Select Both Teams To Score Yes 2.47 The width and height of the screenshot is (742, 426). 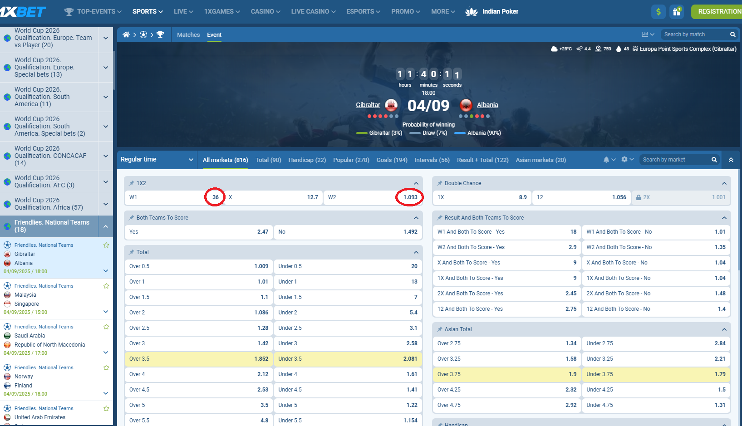[x=199, y=232]
